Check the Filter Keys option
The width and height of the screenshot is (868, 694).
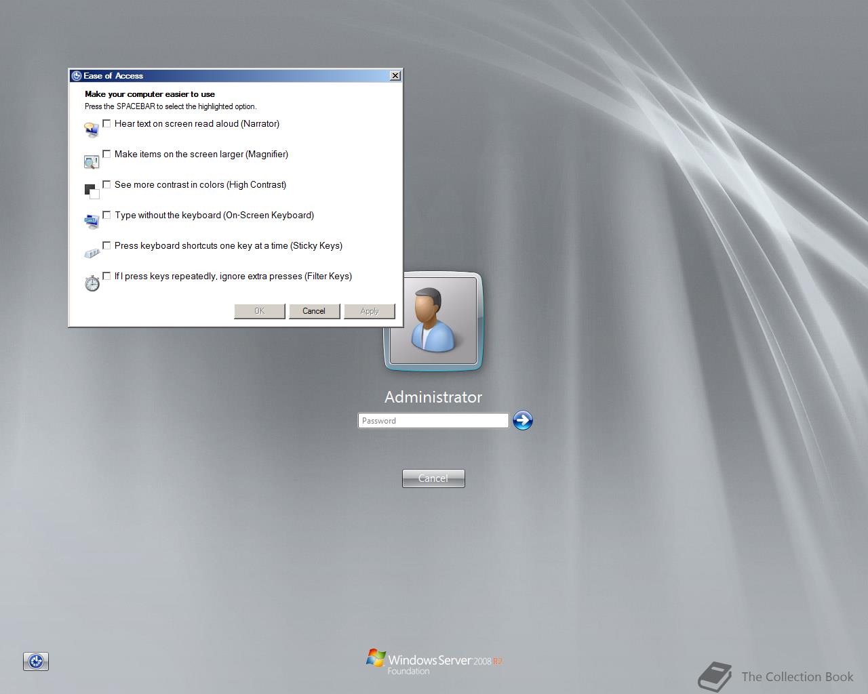106,276
